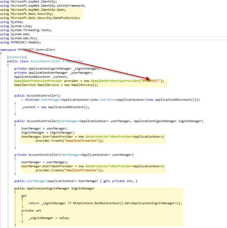The image size is (227, 228).
Task: Click the '_signInManager' private field declaration line
Action: tap(57, 69)
